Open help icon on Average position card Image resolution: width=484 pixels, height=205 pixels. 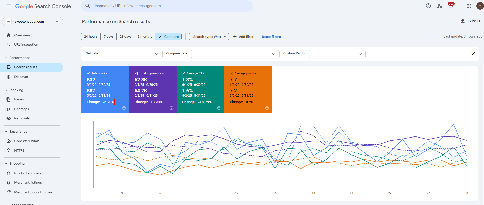(x=267, y=108)
